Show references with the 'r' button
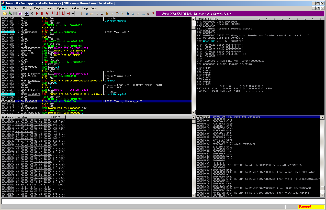 (x=138, y=13)
